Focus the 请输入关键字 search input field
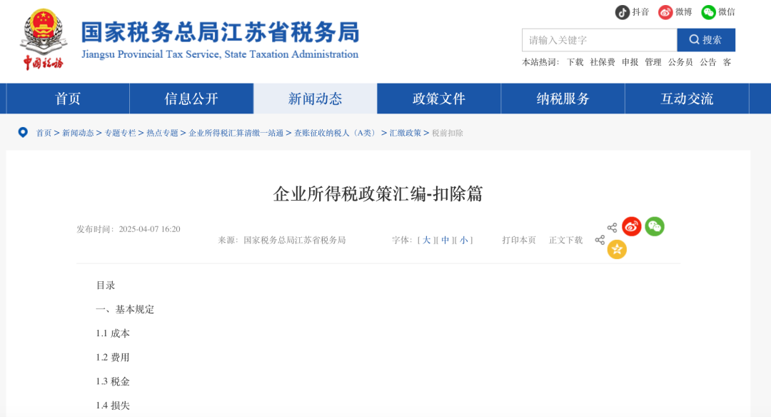Image resolution: width=771 pixels, height=417 pixels. click(599, 40)
